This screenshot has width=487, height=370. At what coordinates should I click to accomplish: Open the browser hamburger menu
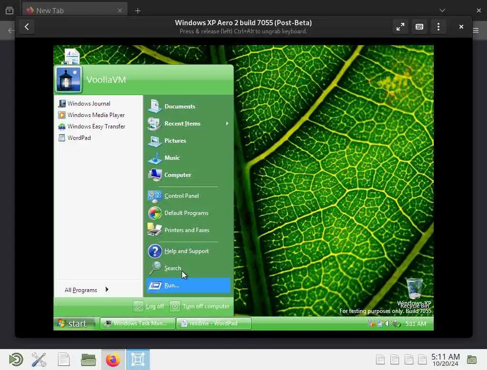(476, 30)
